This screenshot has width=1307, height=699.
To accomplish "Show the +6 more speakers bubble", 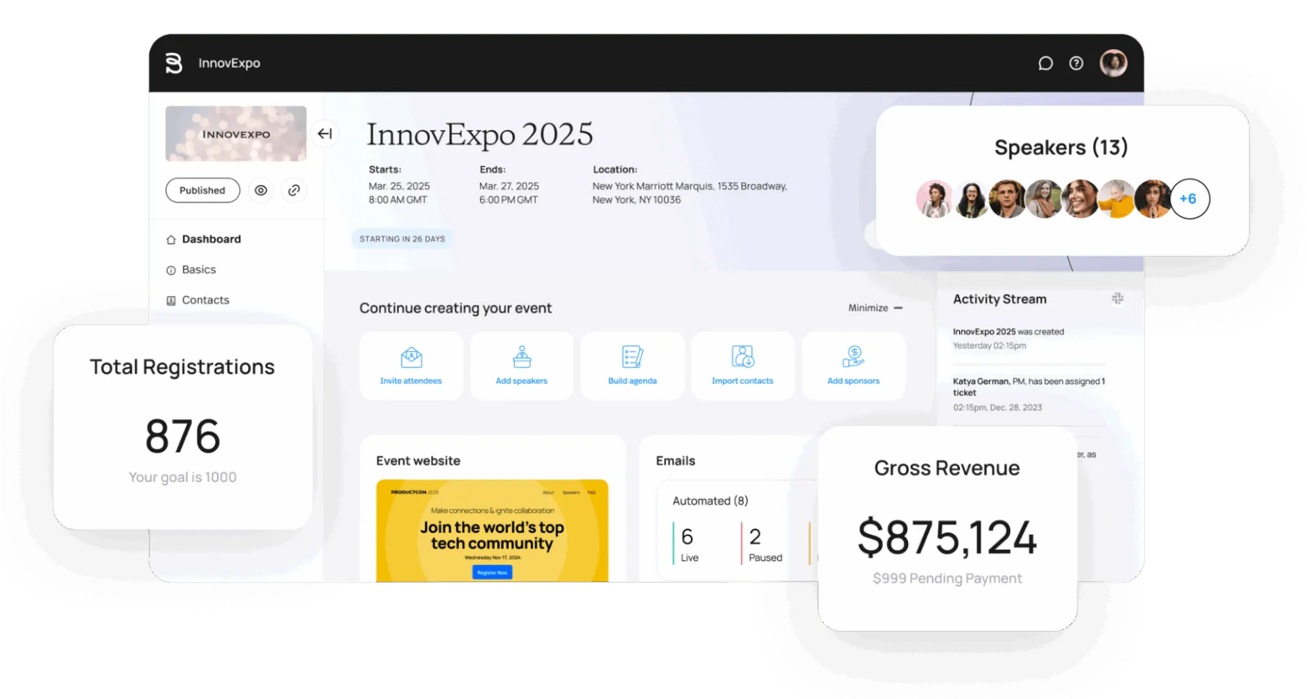I will pos(1189,199).
